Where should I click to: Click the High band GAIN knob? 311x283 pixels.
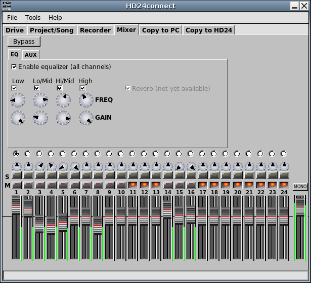pos(86,118)
